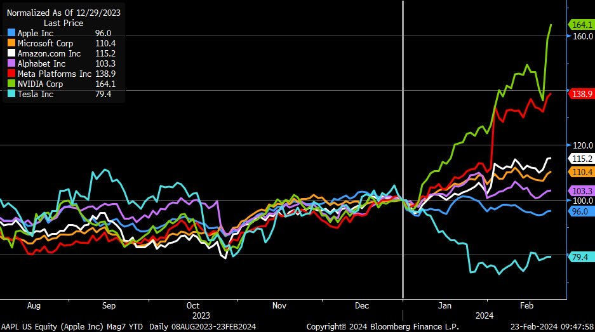Click the orange 110.4 axis price tag
Image resolution: width=595 pixels, height=332 pixels.
581,172
